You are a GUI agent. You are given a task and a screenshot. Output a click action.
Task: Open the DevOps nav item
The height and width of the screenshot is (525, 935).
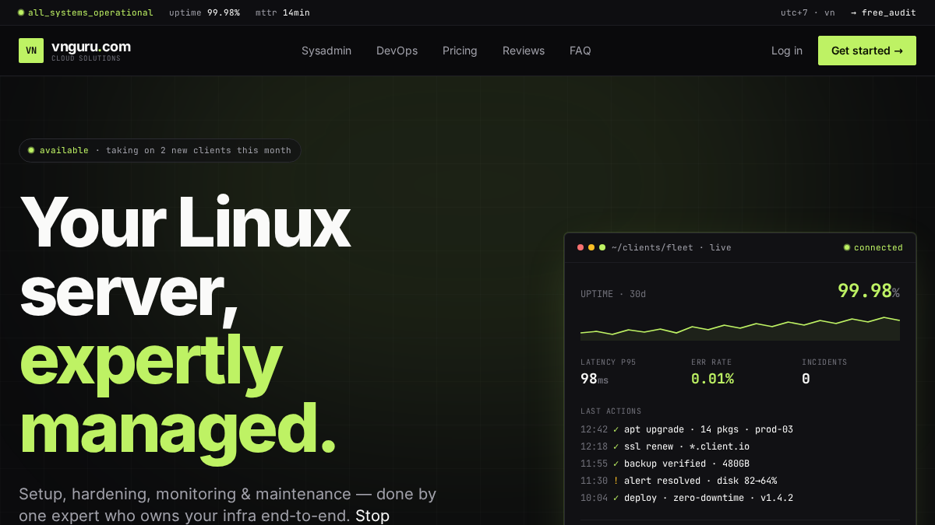(397, 51)
